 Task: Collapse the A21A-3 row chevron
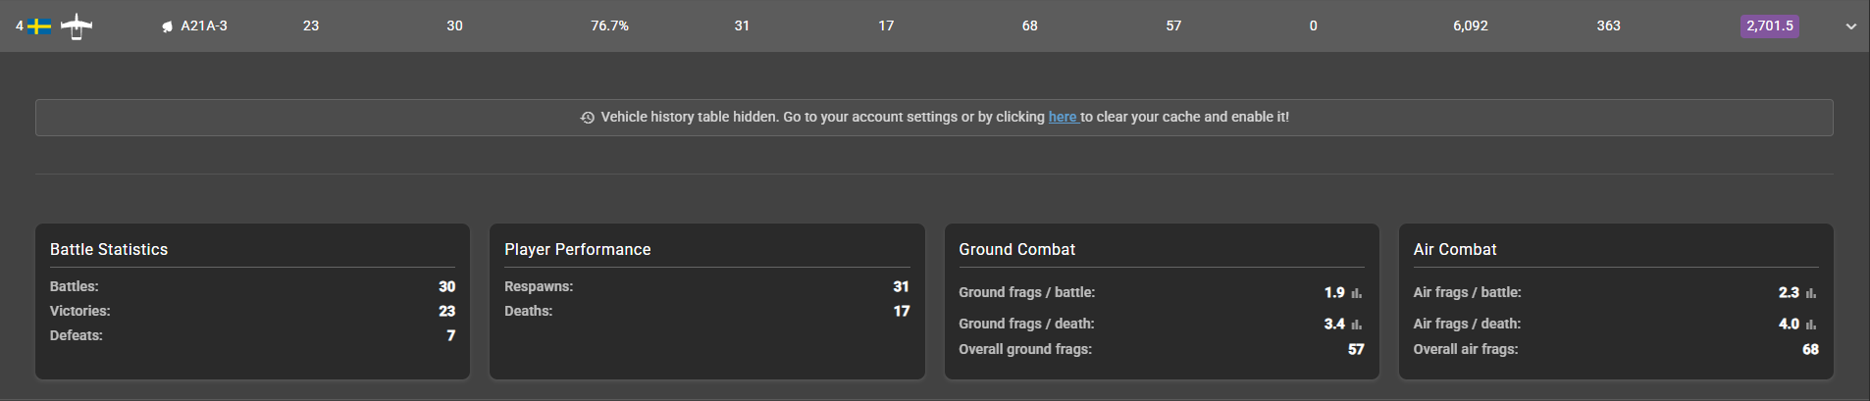tap(1850, 26)
